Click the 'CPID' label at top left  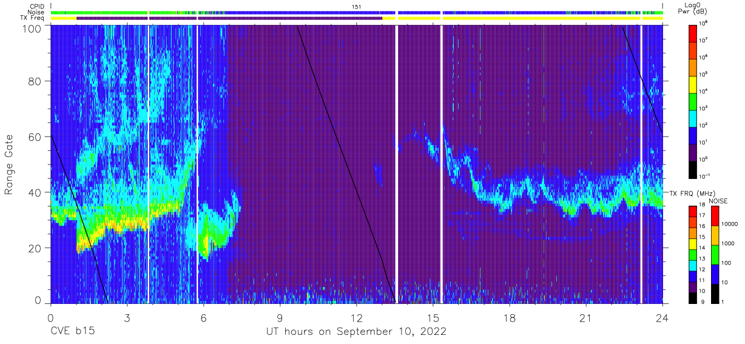tap(36, 6)
